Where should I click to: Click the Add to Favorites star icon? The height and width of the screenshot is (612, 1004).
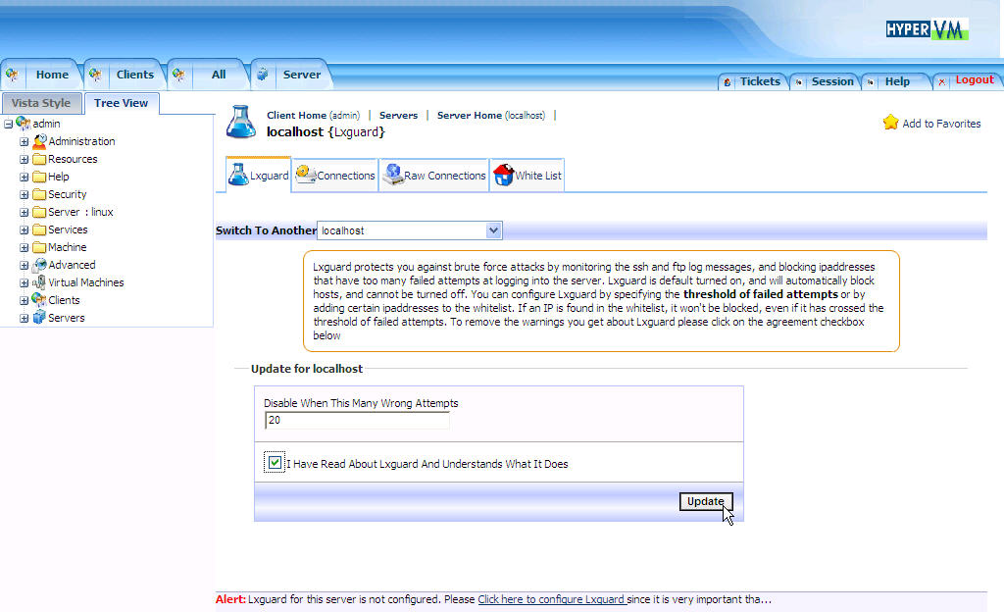tap(890, 123)
